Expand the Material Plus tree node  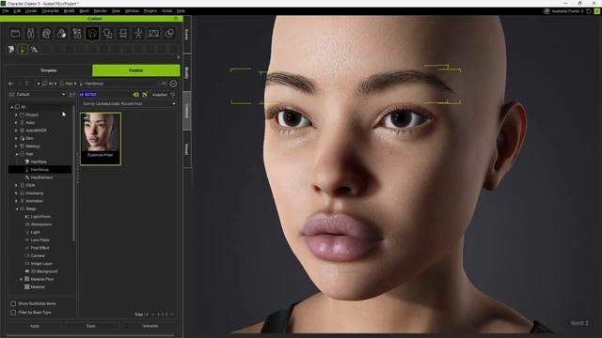(x=21, y=279)
